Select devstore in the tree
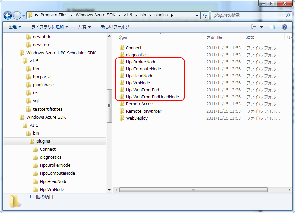 42,45
